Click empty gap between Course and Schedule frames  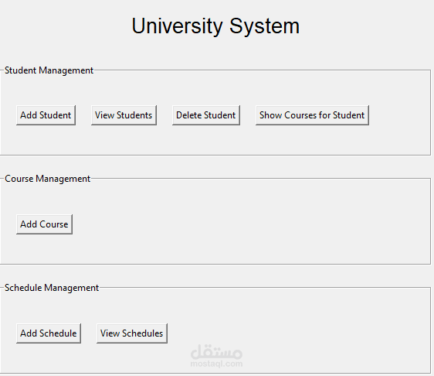pyautogui.click(x=216, y=275)
